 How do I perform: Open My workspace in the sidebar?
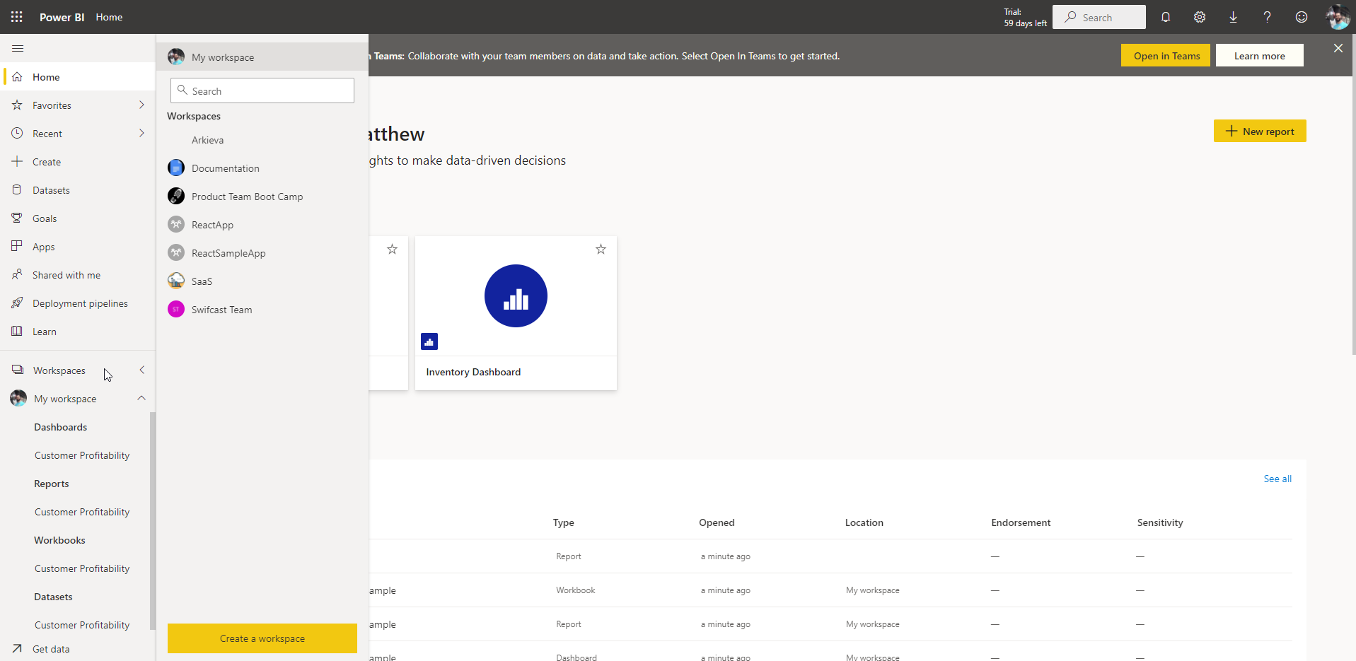click(65, 399)
